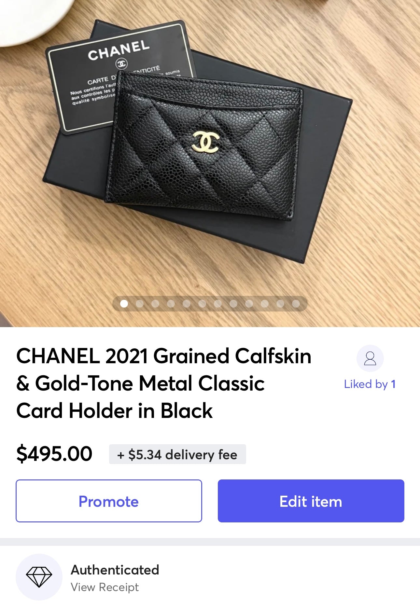420x608 pixels.
Task: Open the Chanel card holder product photo
Action: tap(210, 163)
